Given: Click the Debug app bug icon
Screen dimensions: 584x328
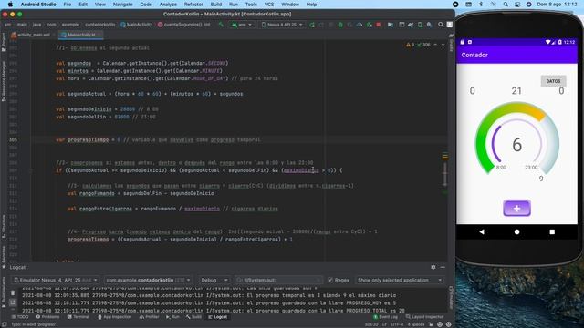Looking at the screenshot, I should point(340,25).
